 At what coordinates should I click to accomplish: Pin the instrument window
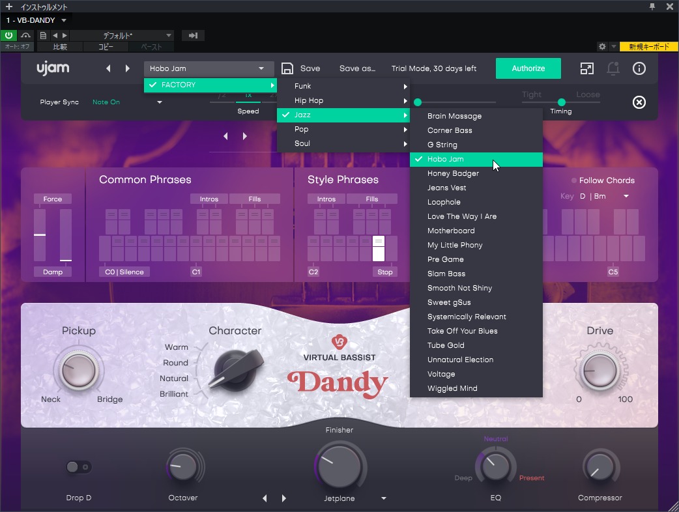coord(652,7)
